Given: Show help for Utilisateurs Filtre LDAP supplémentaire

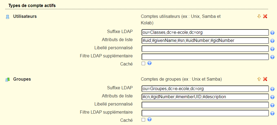Looking at the screenshot, I should pos(273,57).
